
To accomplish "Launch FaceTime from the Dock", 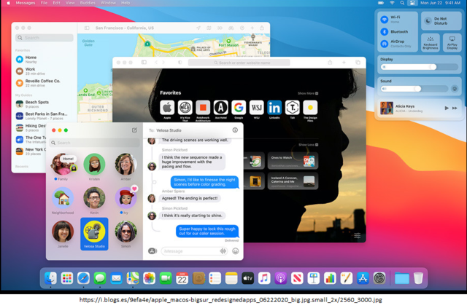I will click(166, 279).
